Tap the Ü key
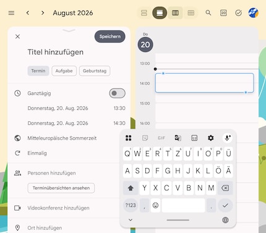This screenshot has width=266, height=233. (228, 153)
